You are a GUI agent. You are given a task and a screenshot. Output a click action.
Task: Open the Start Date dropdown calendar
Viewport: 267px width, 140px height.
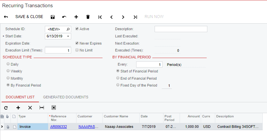[x=68, y=36]
